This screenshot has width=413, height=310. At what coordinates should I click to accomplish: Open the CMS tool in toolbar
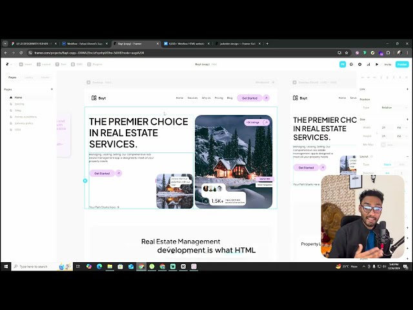click(77, 65)
